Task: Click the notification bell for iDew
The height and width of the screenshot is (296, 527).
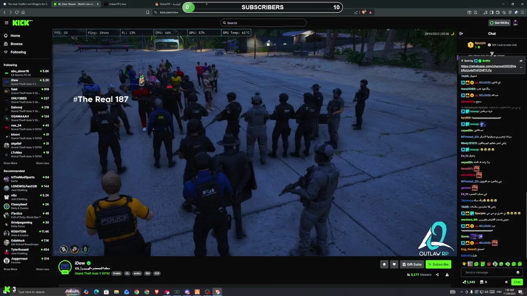Action: click(x=384, y=264)
